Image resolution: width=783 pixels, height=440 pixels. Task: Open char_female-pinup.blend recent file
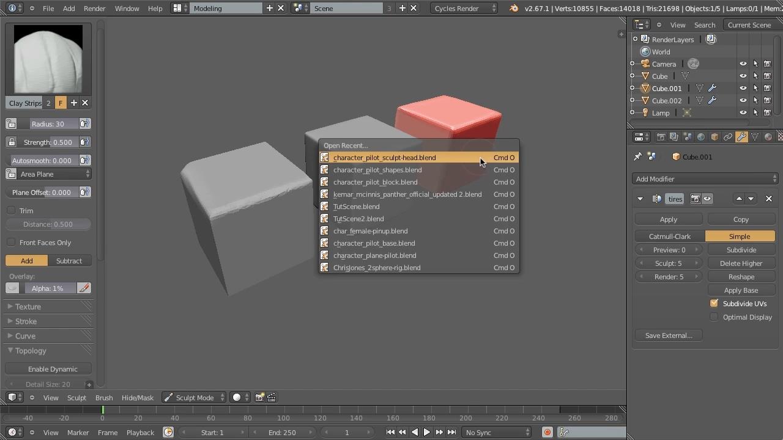419,231
